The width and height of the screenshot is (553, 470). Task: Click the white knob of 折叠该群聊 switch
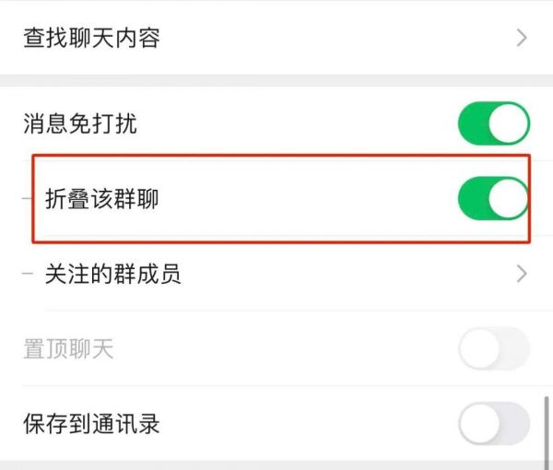point(509,200)
